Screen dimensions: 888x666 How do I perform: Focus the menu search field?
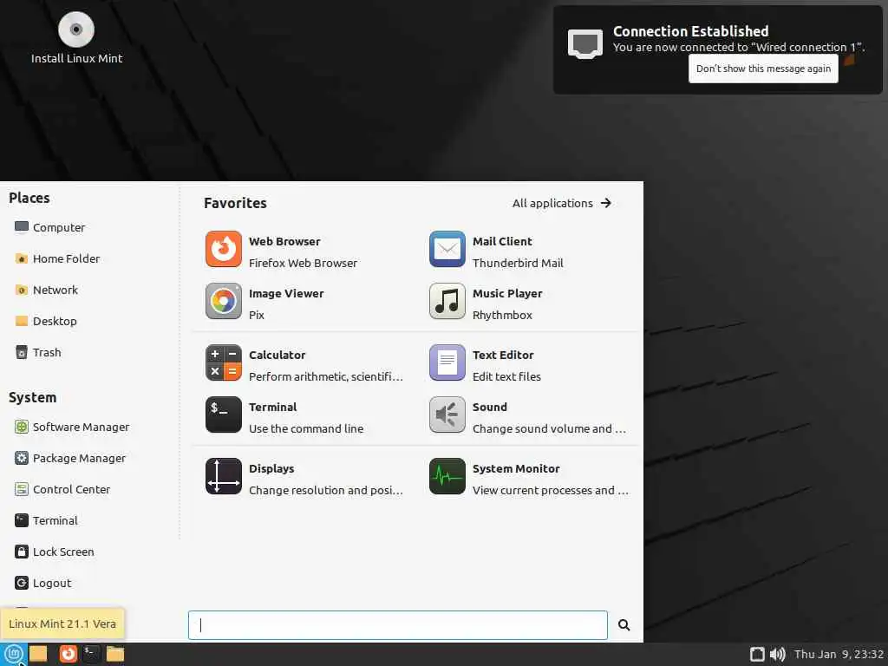[x=397, y=624]
